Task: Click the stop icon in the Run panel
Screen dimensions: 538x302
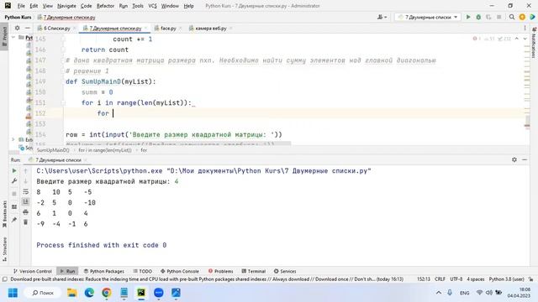Action: pyautogui.click(x=14, y=194)
